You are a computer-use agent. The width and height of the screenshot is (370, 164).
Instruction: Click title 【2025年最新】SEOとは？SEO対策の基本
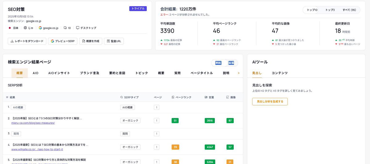tap(50, 145)
